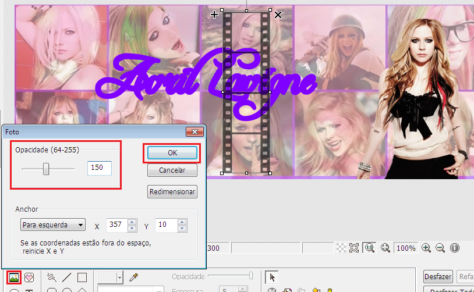Click the opacity value field showing 150
The width and height of the screenshot is (474, 292).
pyautogui.click(x=100, y=168)
